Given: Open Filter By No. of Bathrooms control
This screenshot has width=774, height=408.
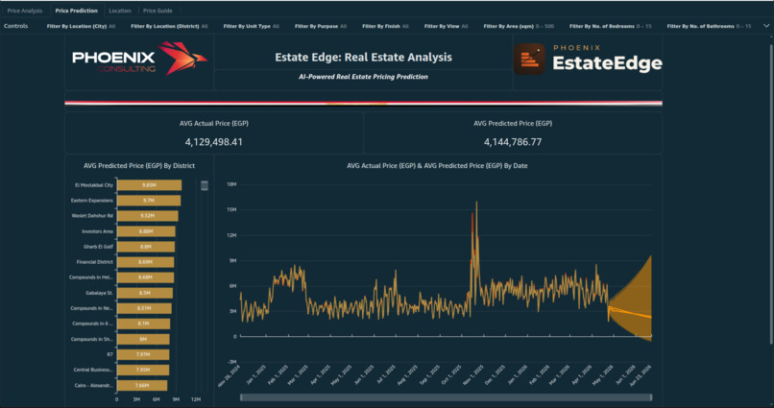Looking at the screenshot, I should (x=709, y=26).
